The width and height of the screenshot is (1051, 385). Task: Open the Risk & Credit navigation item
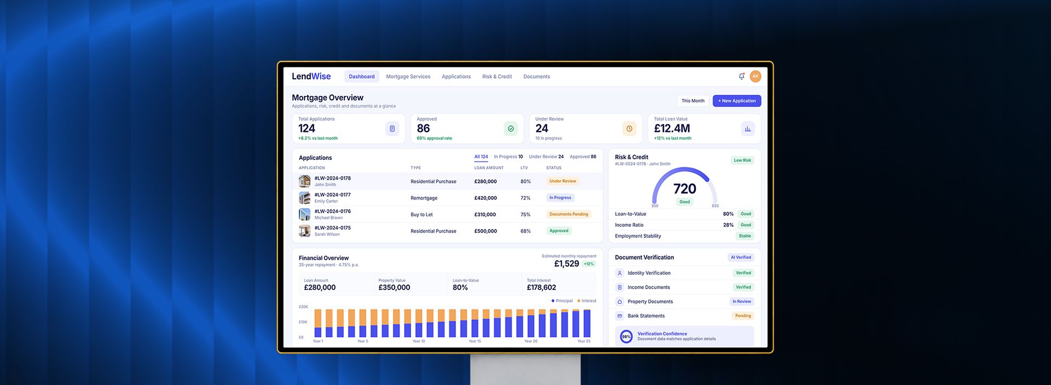(x=497, y=77)
